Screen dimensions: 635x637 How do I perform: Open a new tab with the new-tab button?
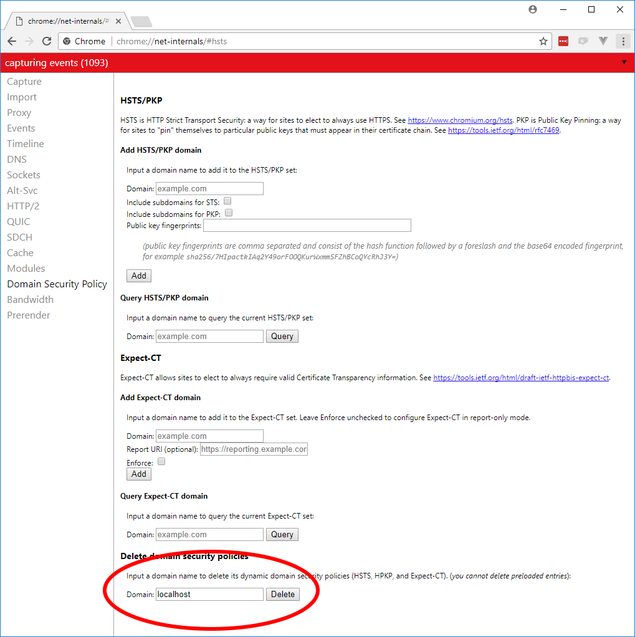(141, 21)
